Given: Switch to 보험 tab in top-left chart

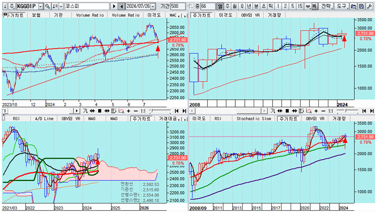Looking at the screenshot, I should coord(36,15).
